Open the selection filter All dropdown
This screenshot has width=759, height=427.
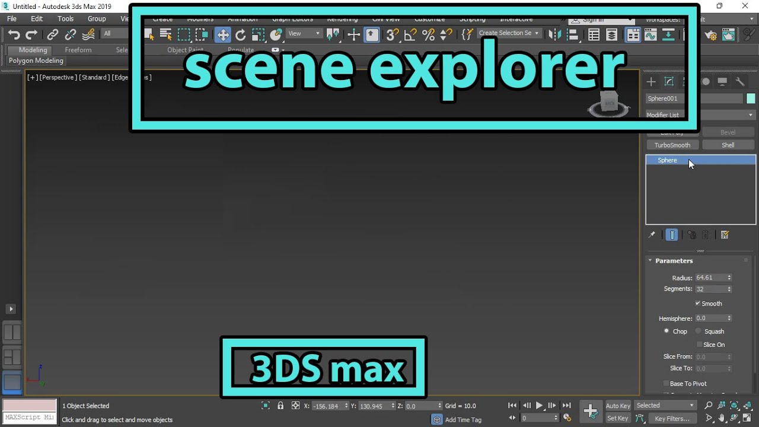[x=116, y=33]
